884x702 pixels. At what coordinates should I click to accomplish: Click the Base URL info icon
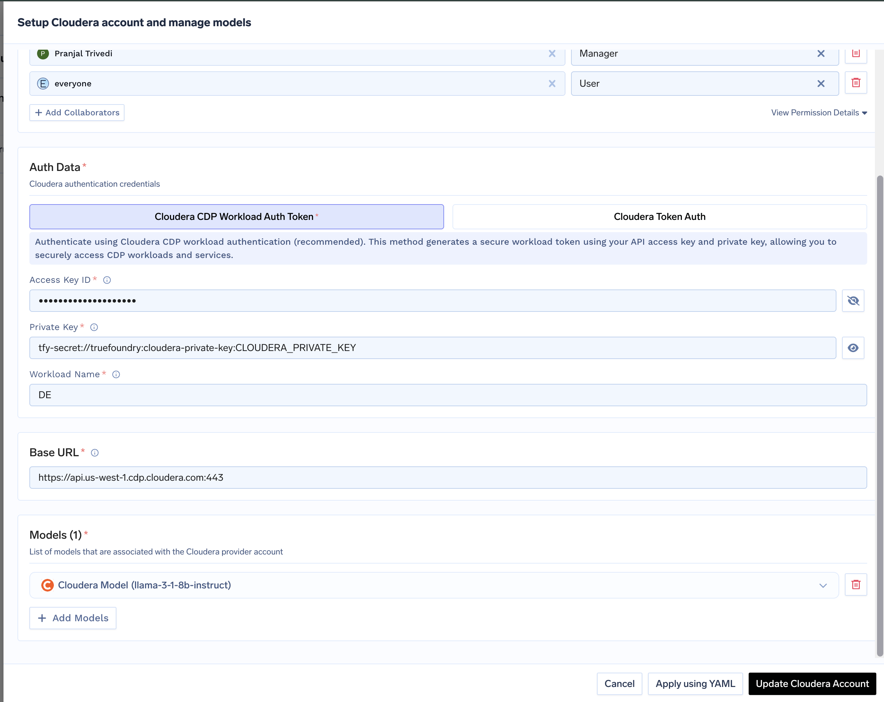tap(95, 452)
